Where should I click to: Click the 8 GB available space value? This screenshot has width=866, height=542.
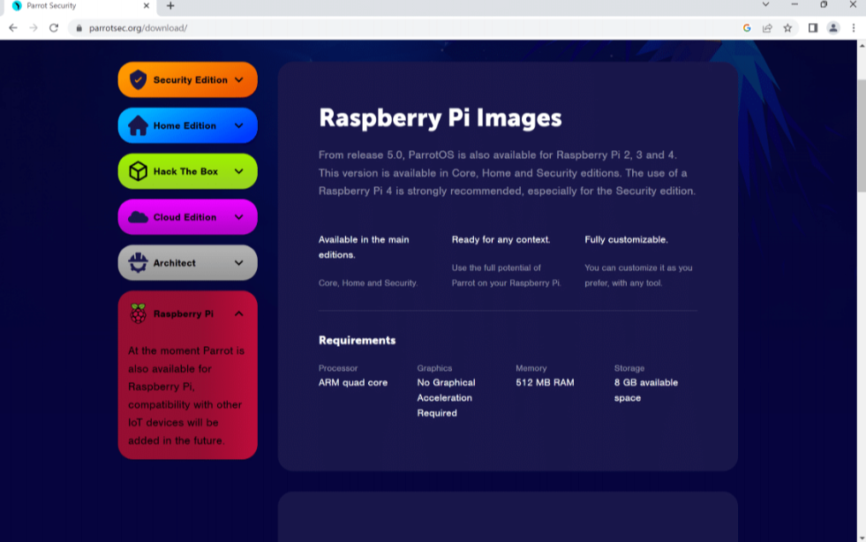point(645,390)
